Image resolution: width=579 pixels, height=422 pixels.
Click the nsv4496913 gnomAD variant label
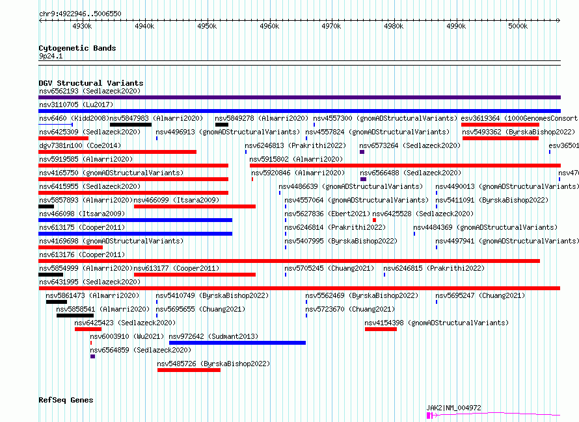coord(228,132)
